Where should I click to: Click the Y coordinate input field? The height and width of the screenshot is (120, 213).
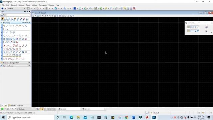point(95,109)
